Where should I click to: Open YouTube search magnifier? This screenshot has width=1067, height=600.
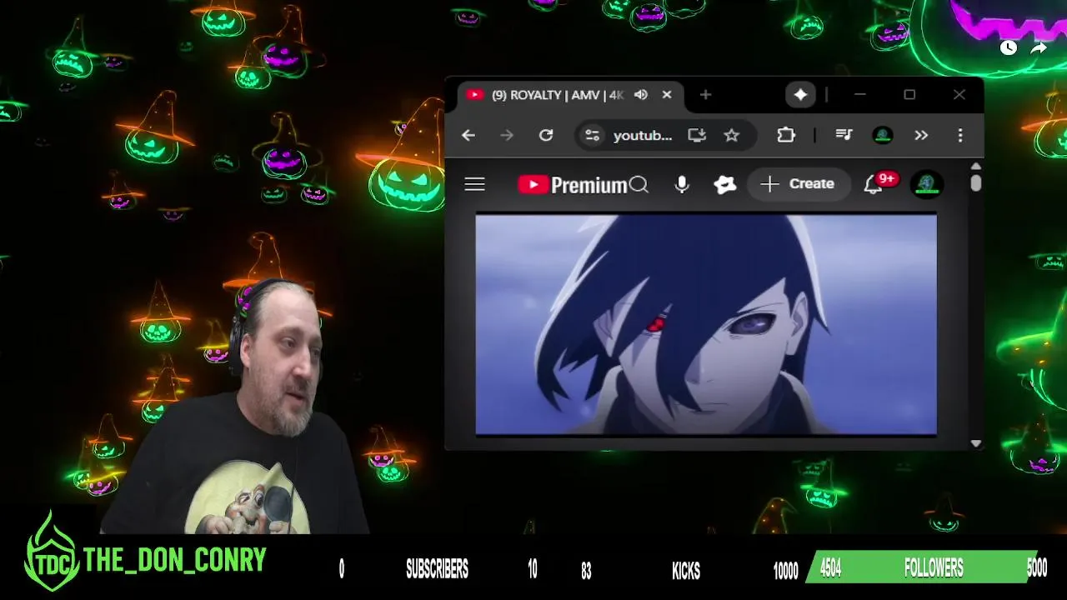(639, 184)
